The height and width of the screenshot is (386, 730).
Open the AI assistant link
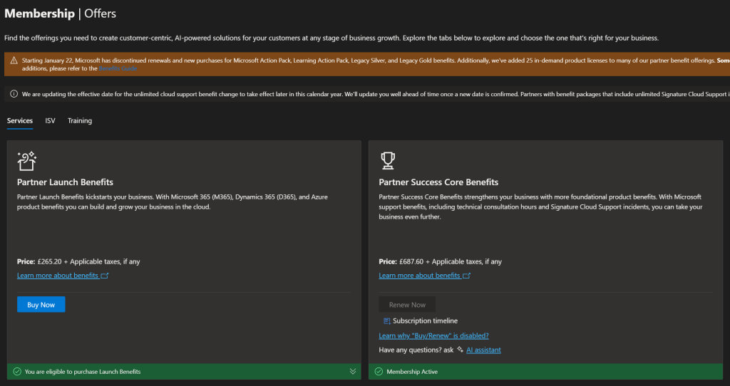click(484, 350)
